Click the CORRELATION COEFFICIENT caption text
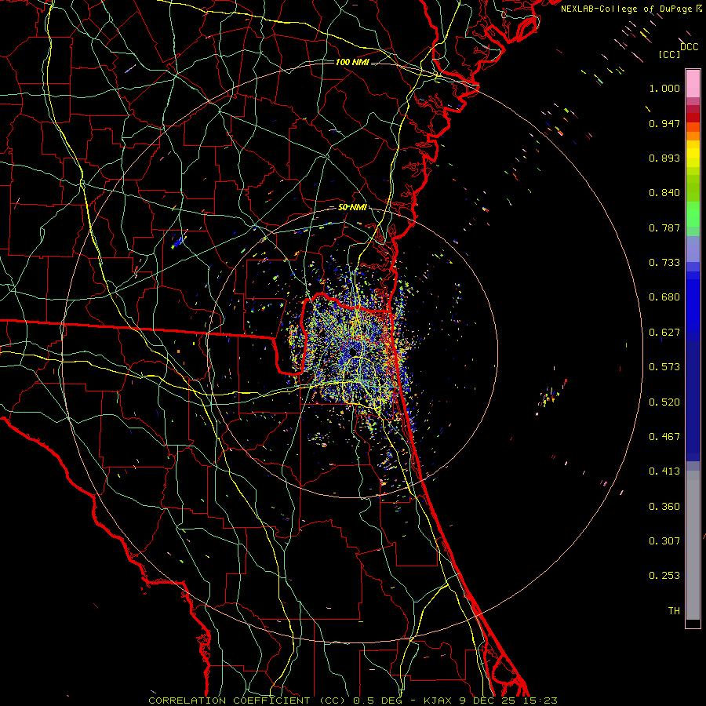The height and width of the screenshot is (706, 706). (x=229, y=701)
